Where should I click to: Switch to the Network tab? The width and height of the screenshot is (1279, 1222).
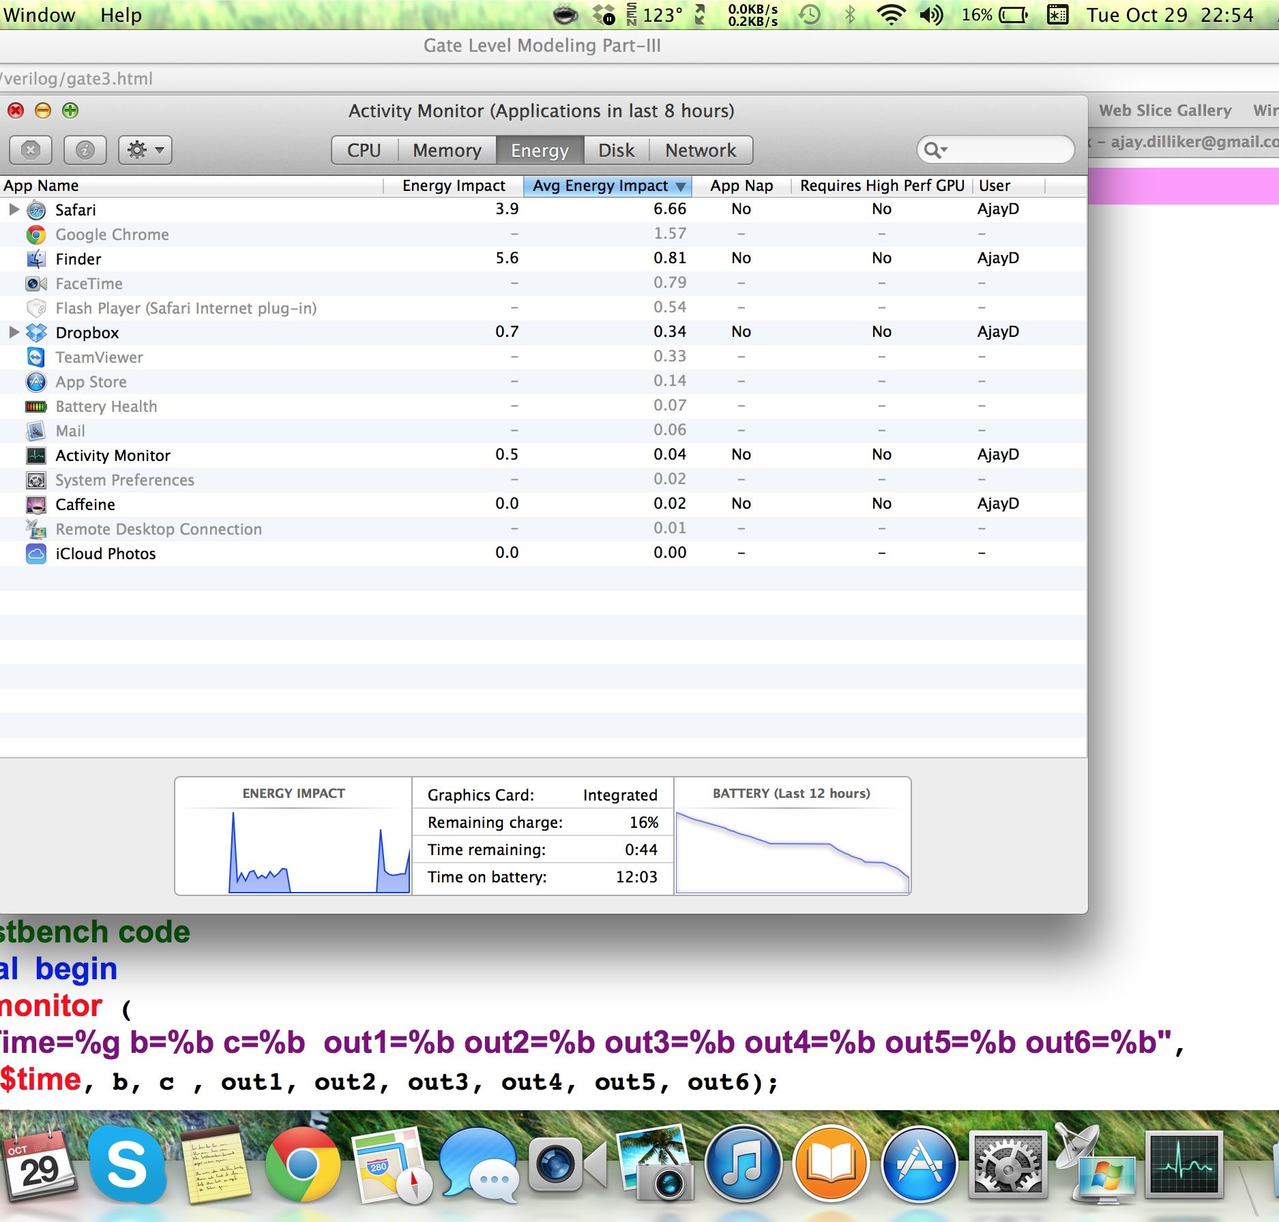[701, 149]
